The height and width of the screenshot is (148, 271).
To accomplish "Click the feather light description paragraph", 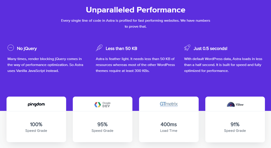I will point(135,65).
